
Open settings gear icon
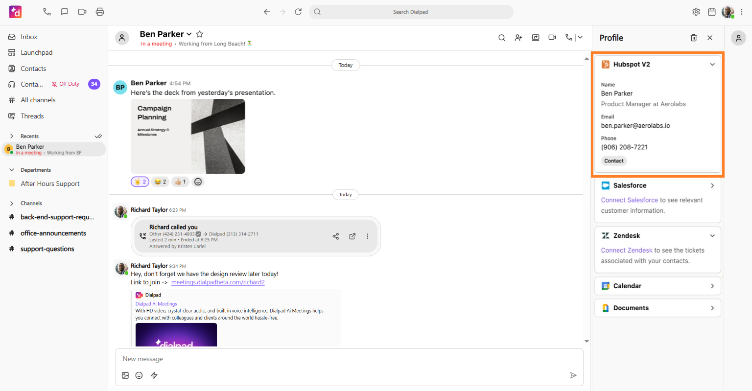(696, 12)
